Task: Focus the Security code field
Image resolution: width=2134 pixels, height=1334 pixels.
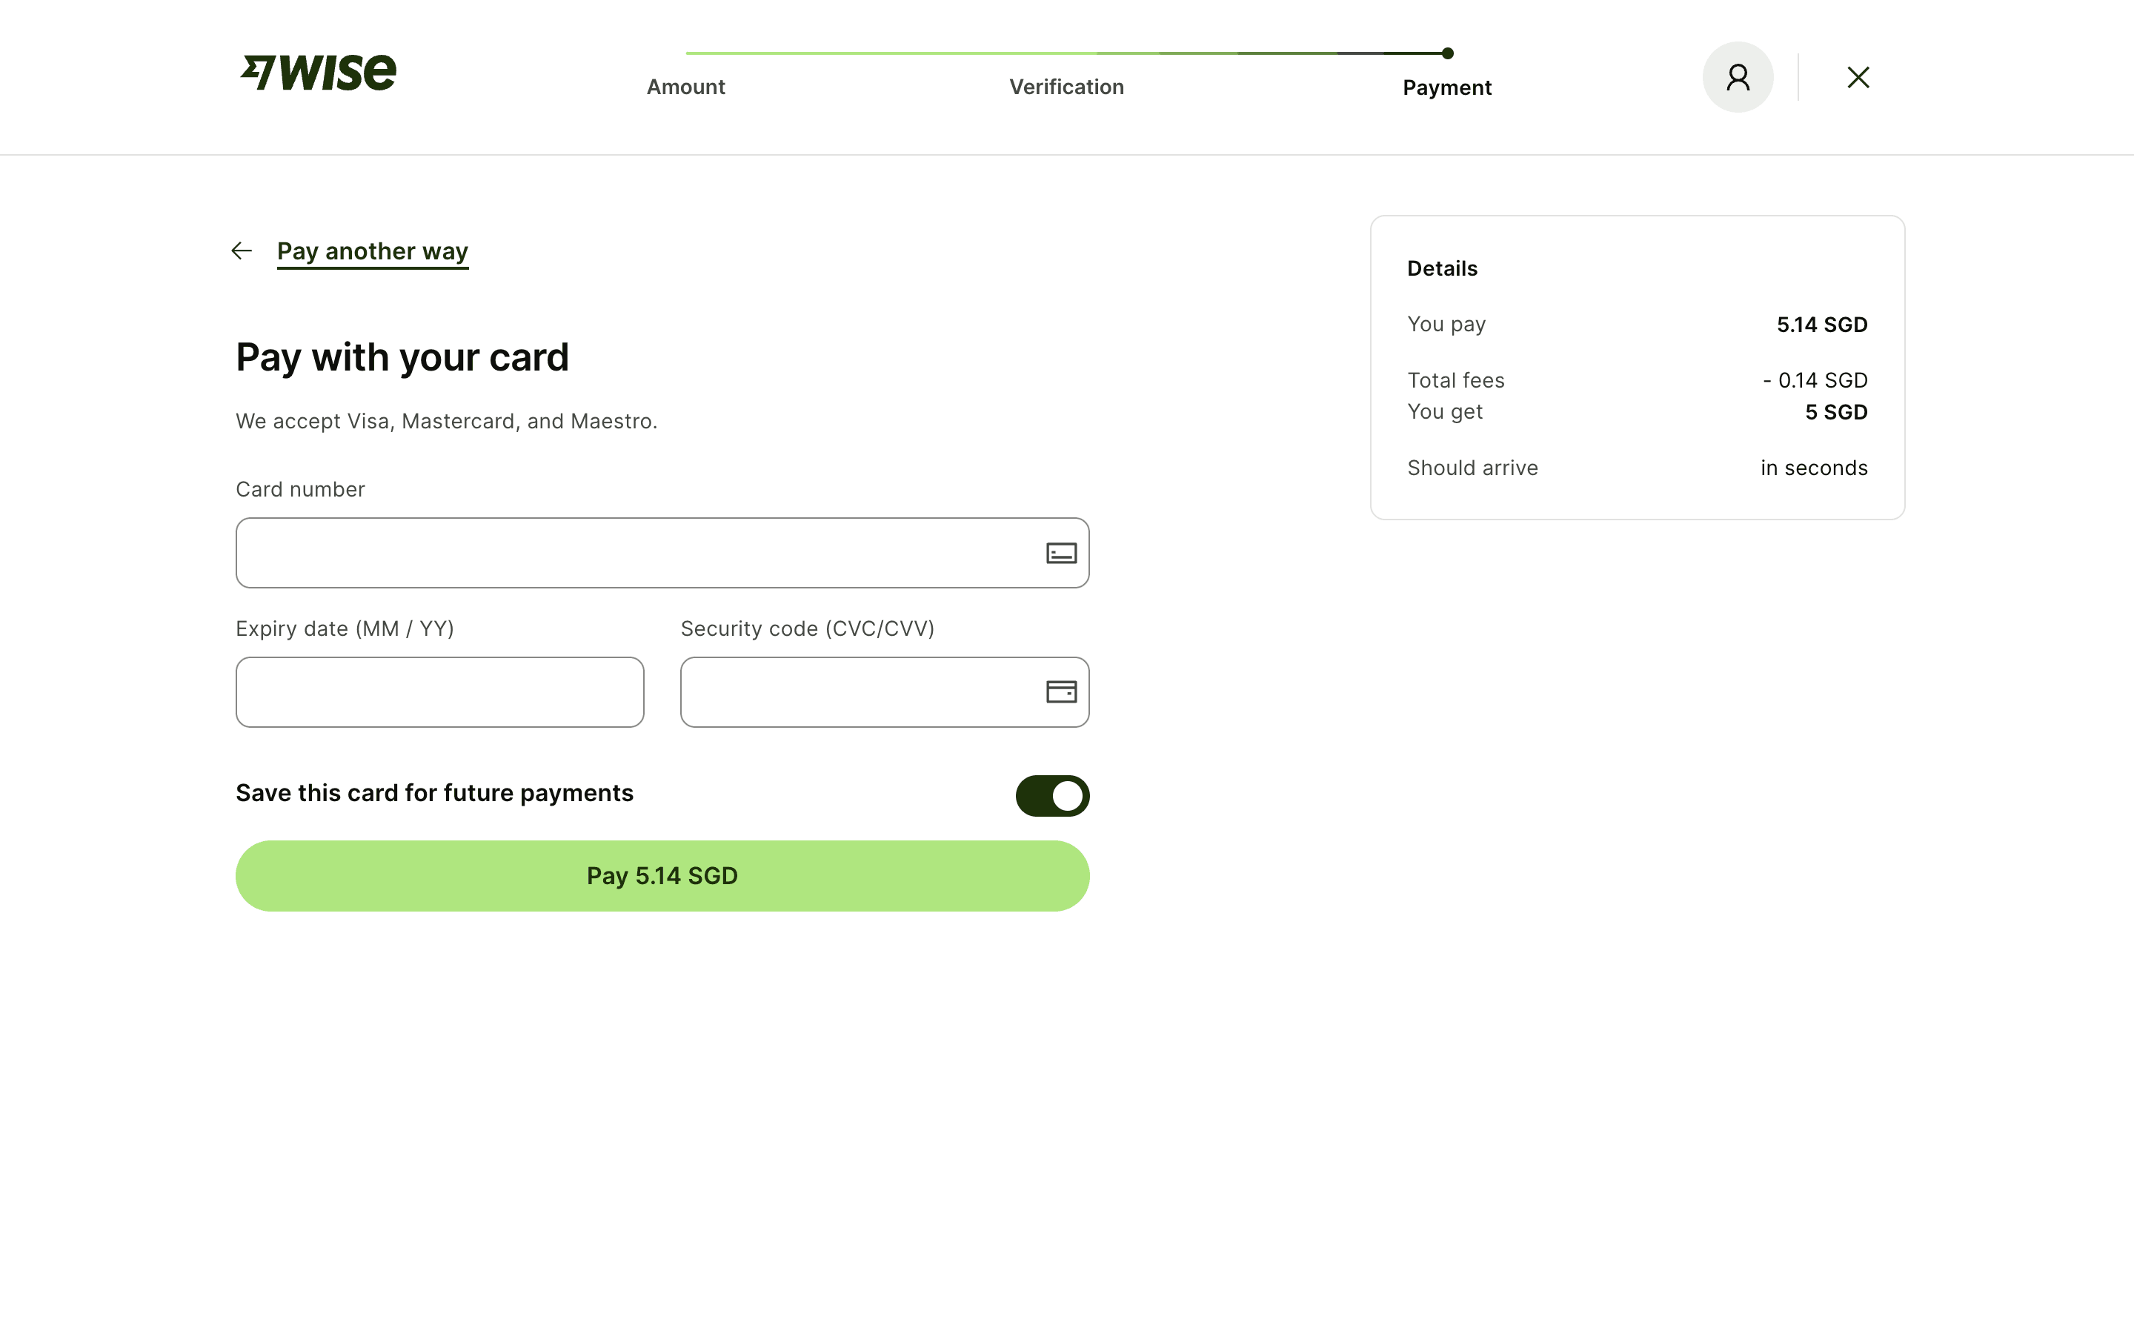Action: point(860,693)
